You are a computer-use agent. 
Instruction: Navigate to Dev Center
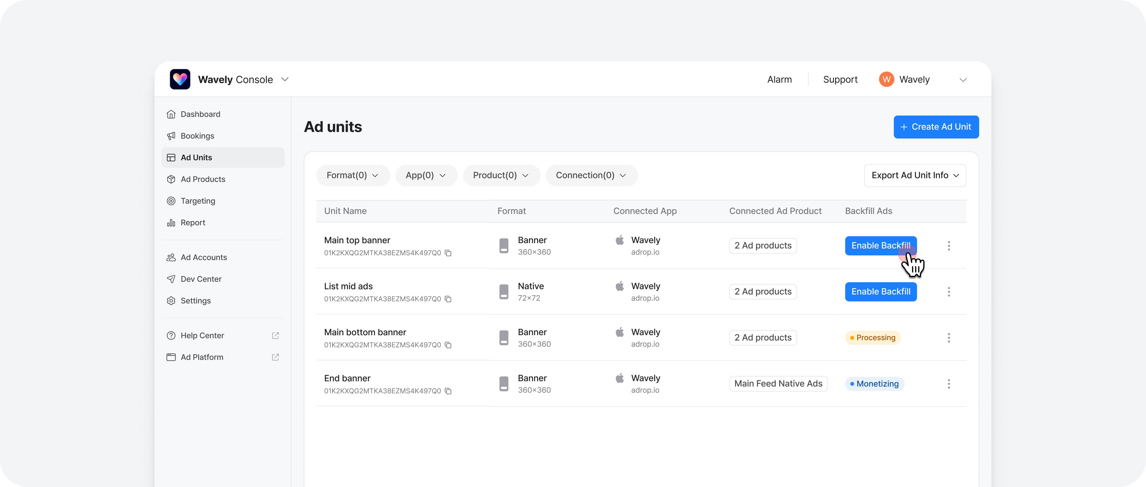point(201,279)
